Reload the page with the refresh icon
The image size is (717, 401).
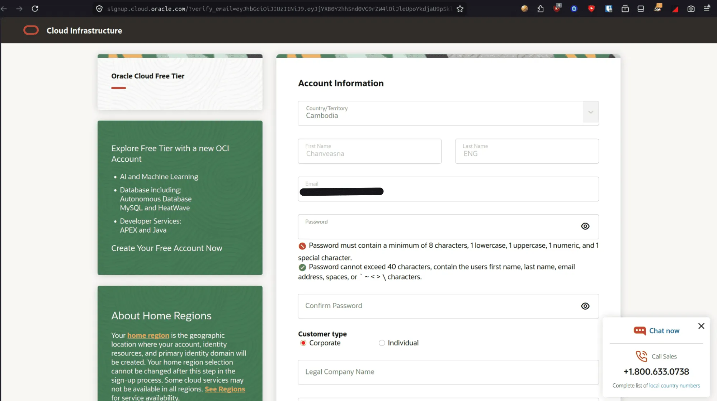35,9
